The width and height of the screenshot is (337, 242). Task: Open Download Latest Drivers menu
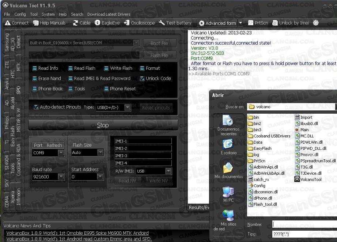[109, 14]
